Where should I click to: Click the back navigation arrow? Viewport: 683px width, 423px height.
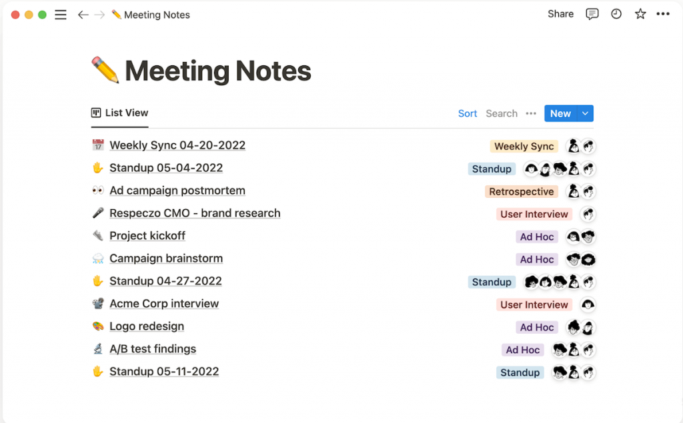pos(83,14)
